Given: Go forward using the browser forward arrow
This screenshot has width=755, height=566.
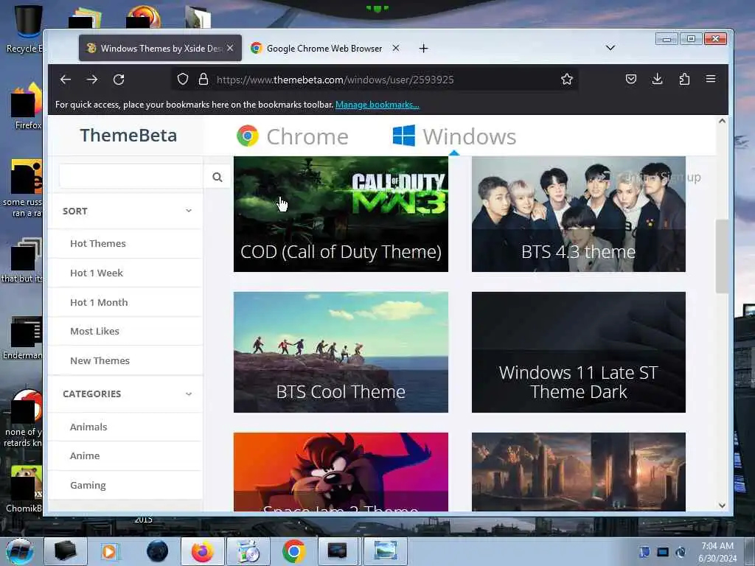Looking at the screenshot, I should (x=92, y=80).
